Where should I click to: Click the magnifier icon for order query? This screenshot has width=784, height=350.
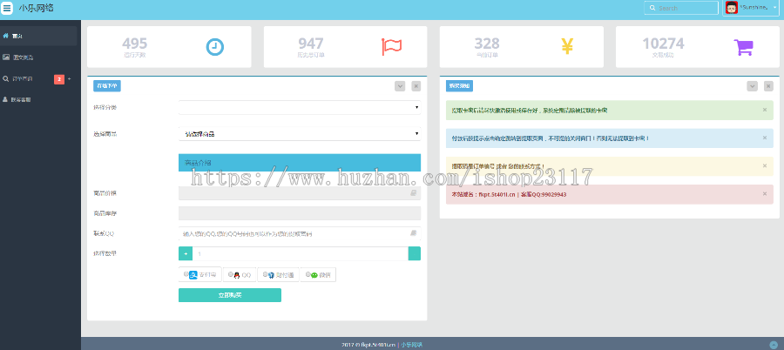click(x=5, y=78)
